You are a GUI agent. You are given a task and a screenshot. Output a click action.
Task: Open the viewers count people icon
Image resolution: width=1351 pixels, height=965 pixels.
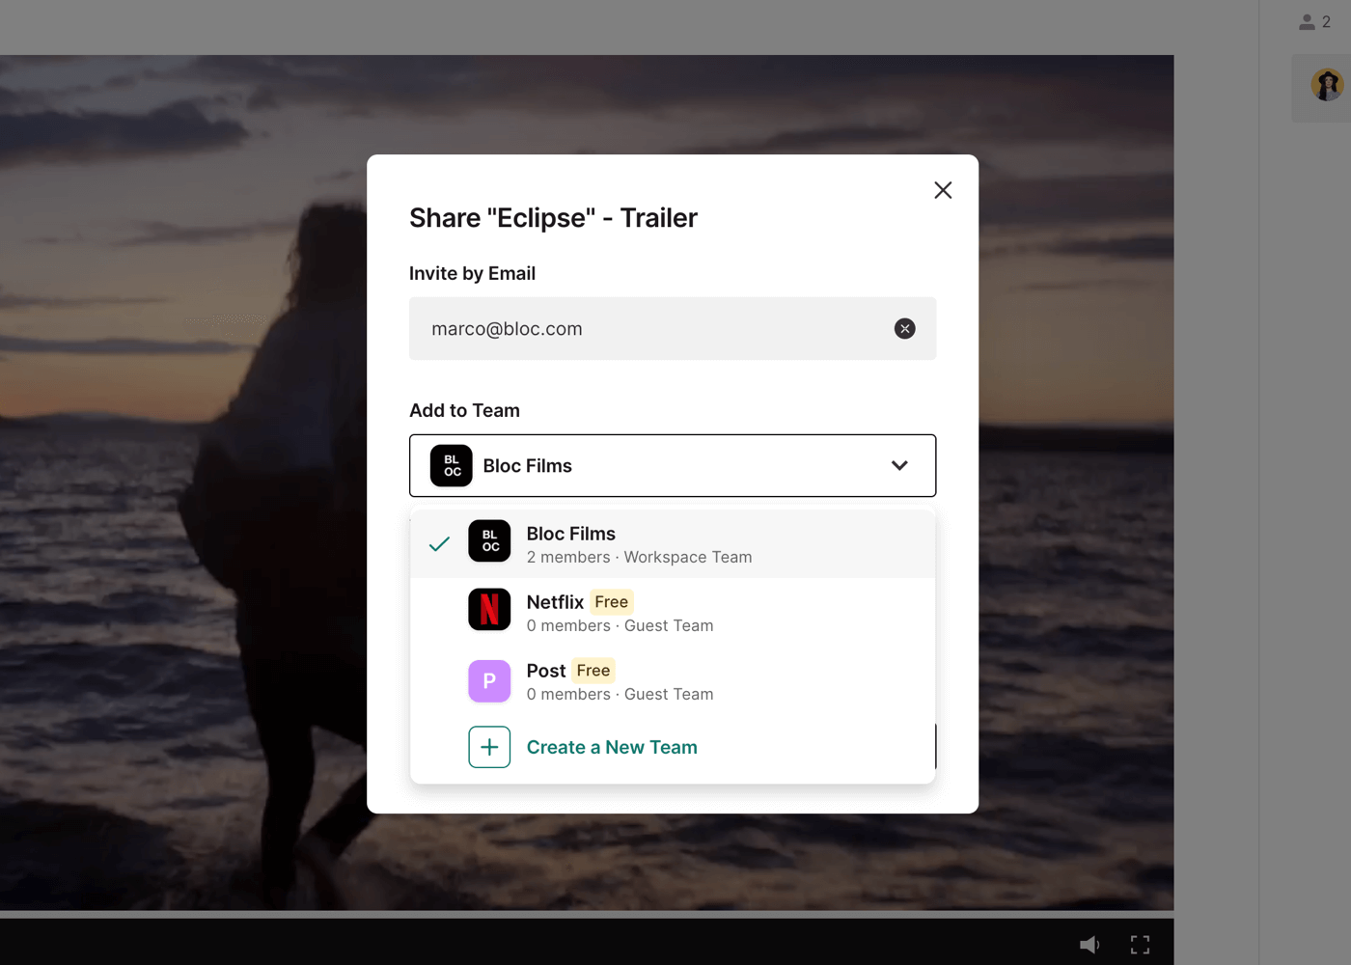pyautogui.click(x=1314, y=22)
